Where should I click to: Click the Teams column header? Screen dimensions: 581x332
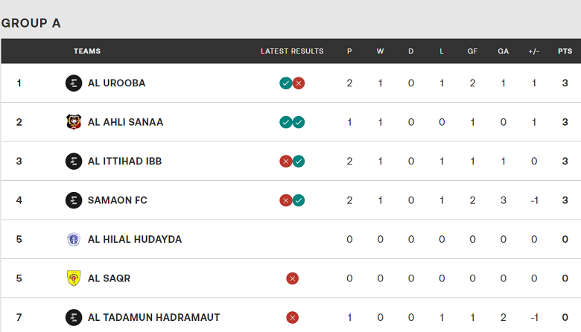[87, 51]
